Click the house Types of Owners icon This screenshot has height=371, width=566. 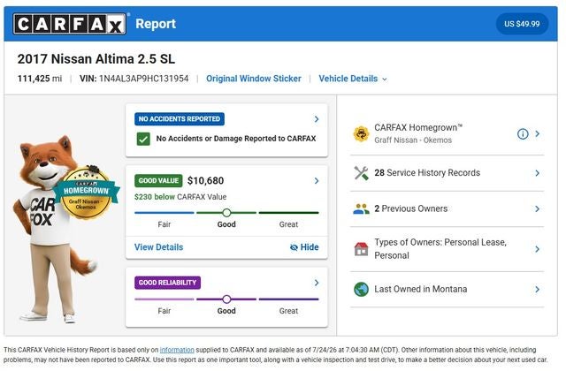tap(361, 249)
